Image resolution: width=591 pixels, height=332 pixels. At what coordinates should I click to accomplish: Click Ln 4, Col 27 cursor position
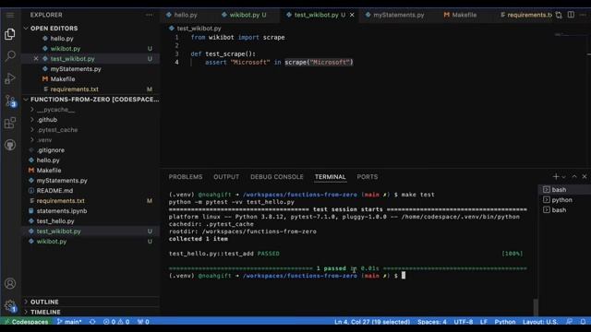[372, 322]
